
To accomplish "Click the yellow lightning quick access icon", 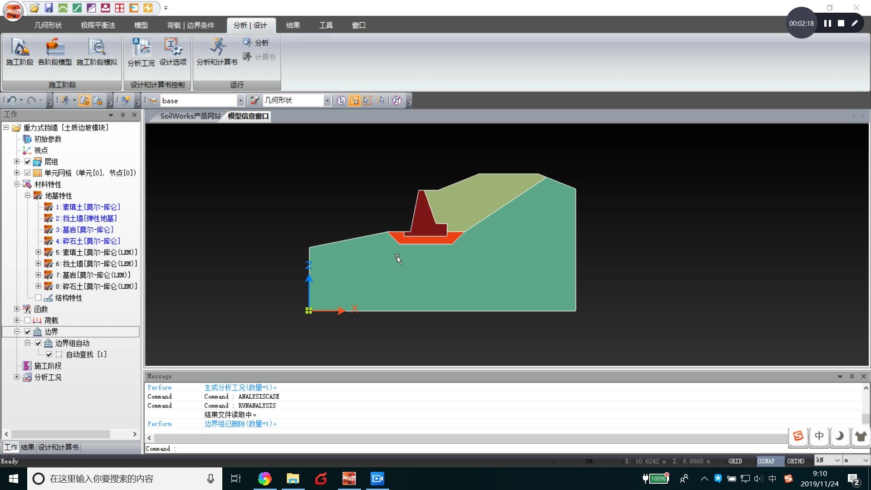I will coord(147,8).
